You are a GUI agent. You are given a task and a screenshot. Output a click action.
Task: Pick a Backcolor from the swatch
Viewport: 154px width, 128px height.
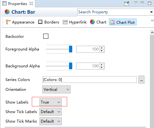click(46, 36)
